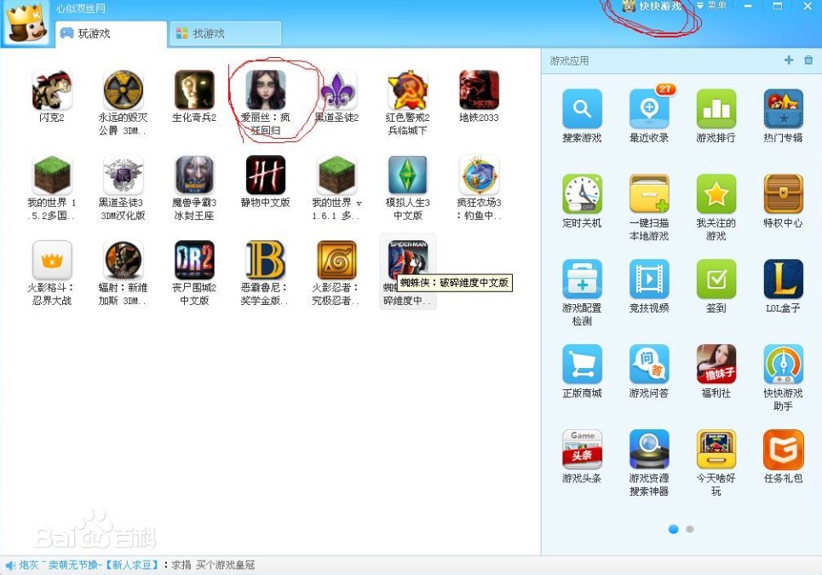Viewport: 822px width, 575px height.
Task: Open LOL盒子 app icon
Action: point(783,279)
